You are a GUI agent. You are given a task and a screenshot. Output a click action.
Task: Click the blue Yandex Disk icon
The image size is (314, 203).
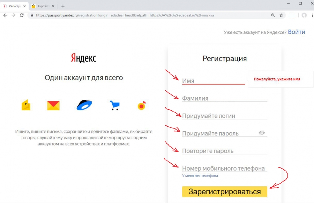tap(84, 105)
